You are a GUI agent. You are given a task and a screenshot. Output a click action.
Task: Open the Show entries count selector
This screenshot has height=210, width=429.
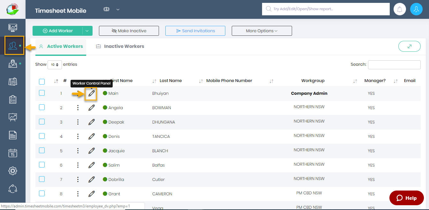[55, 64]
